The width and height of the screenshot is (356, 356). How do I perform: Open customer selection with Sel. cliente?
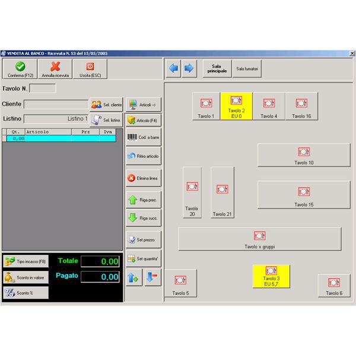click(x=106, y=104)
